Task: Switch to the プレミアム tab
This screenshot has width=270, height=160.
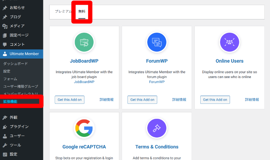Action: tap(63, 11)
